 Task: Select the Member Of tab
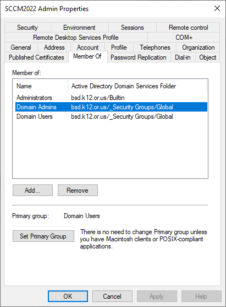(87, 56)
